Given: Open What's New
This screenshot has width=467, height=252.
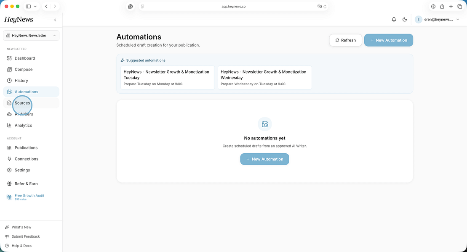Looking at the screenshot, I should pyautogui.click(x=21, y=227).
